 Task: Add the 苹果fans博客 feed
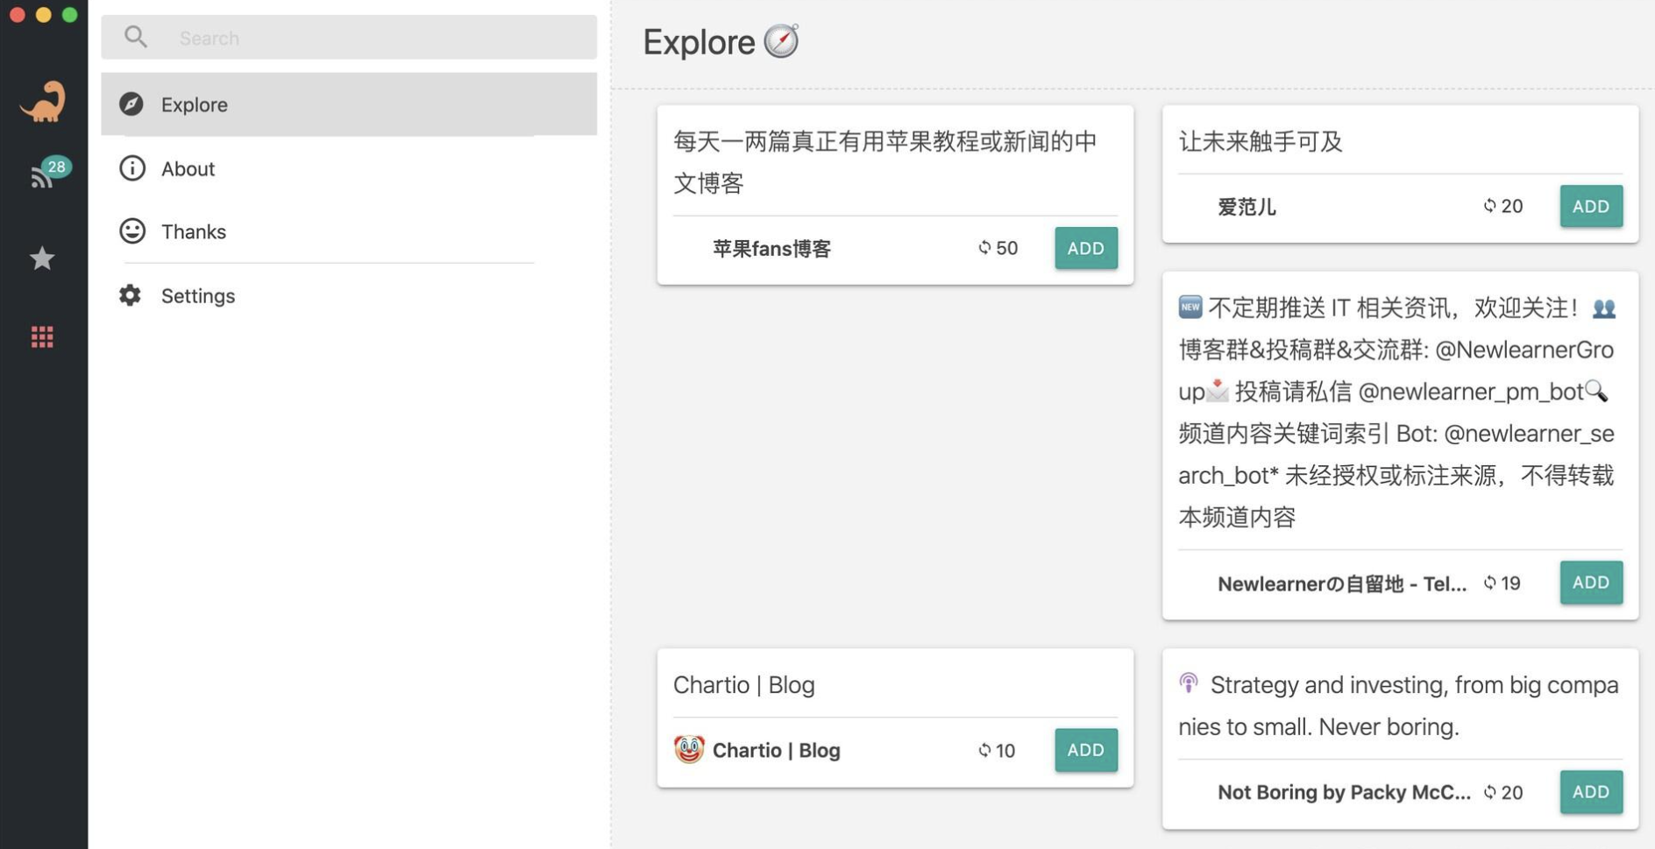pos(1085,248)
